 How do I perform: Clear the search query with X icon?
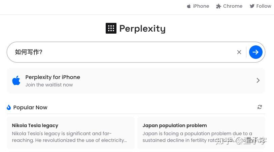(239, 52)
